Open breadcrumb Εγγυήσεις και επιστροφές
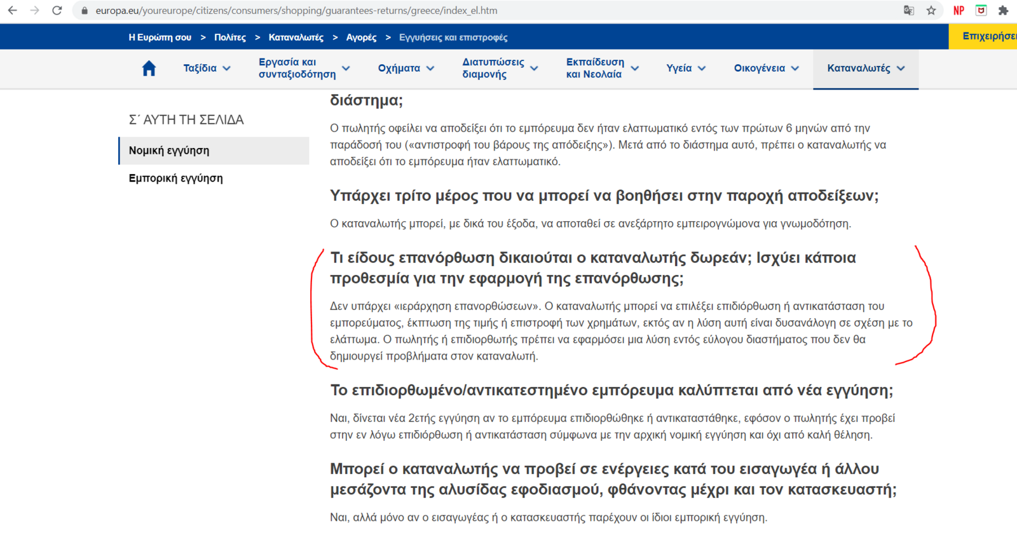1017x540 pixels. [453, 37]
